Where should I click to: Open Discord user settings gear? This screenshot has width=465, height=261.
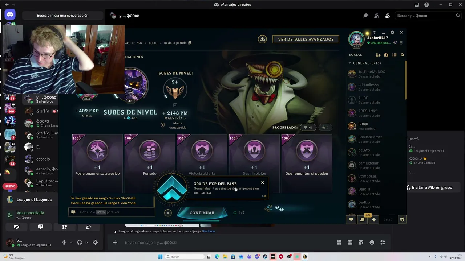[x=95, y=242]
